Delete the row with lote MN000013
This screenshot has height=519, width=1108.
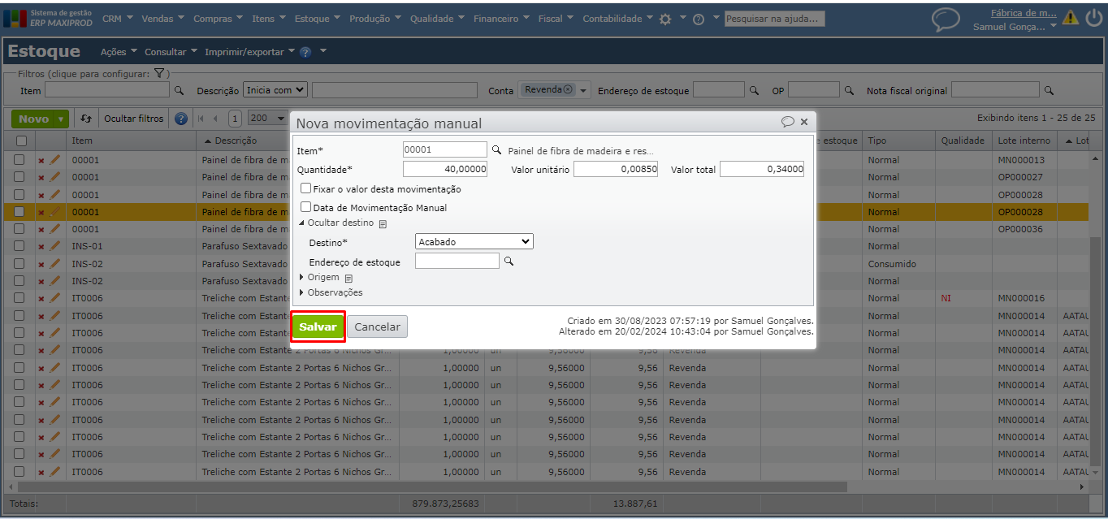[41, 160]
